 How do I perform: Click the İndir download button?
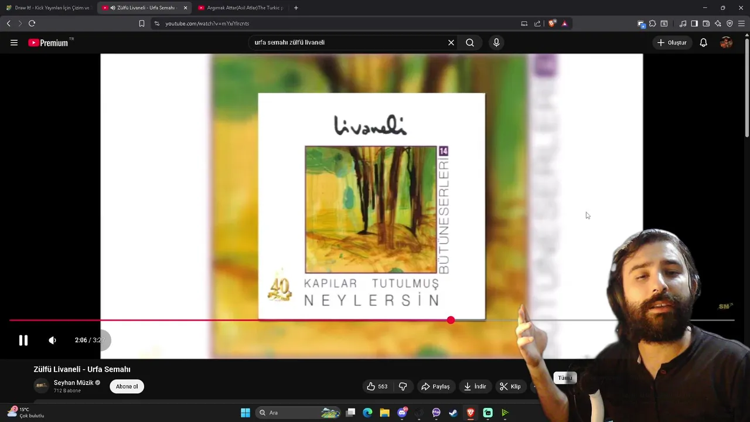pyautogui.click(x=475, y=386)
